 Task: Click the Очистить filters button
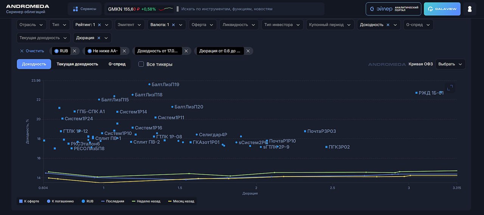pos(32,51)
